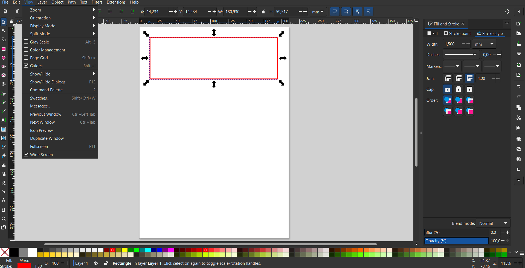Screen dimensions: 525x268
Task: Uncheck the Guides option
Action: click(x=26, y=66)
